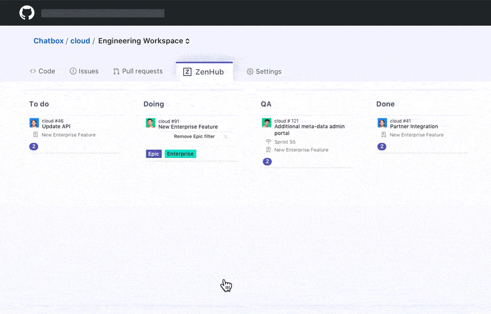Click the Pull requests branch icon
Image resolution: width=491 pixels, height=314 pixels.
[116, 71]
